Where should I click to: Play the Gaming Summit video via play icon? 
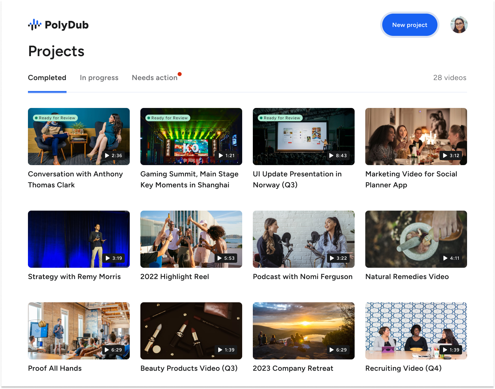point(221,155)
